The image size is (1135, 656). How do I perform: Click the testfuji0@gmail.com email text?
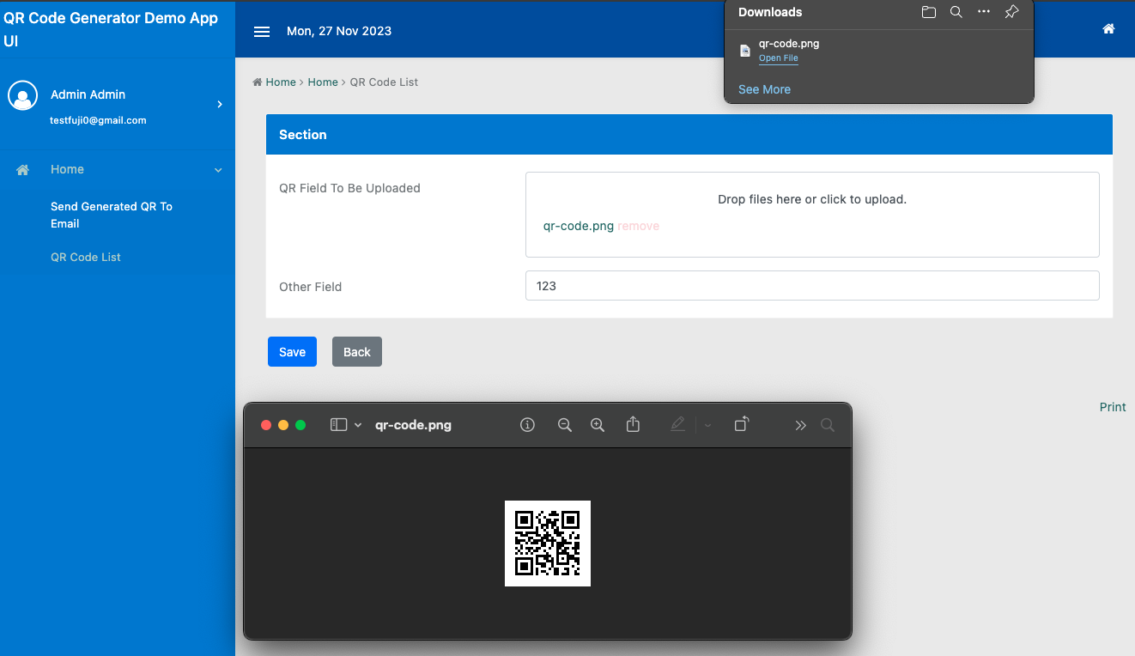98,120
